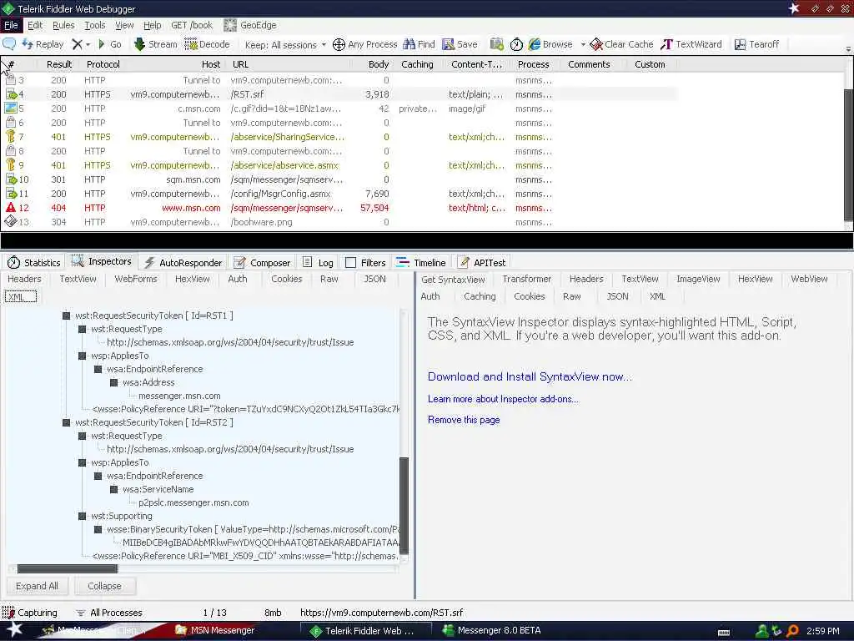This screenshot has height=641, width=854.
Task: Click the XML tree horizontal scrollbar thumb
Action: (x=67, y=569)
